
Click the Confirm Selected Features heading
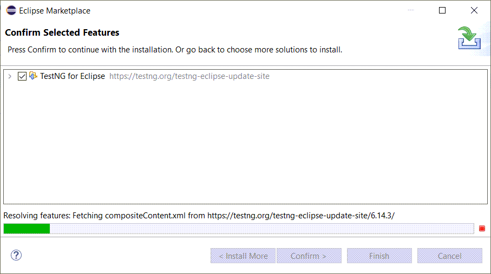(62, 32)
